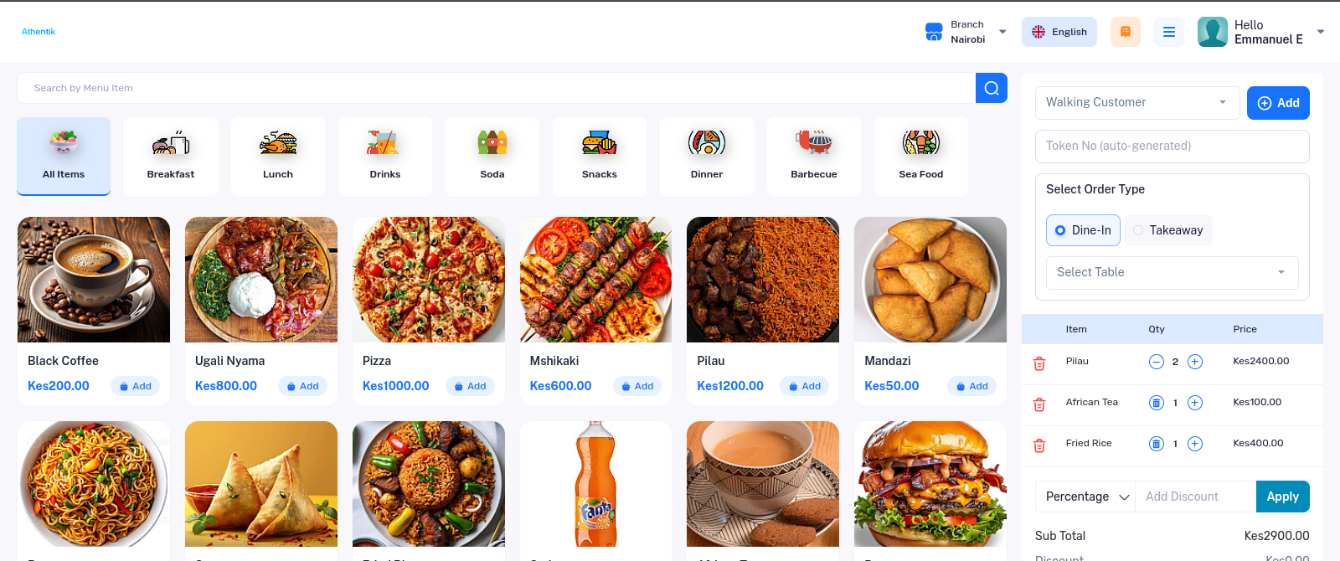Viewport: 1340px width, 561px height.
Task: Click the search magnifier button
Action: click(x=991, y=88)
